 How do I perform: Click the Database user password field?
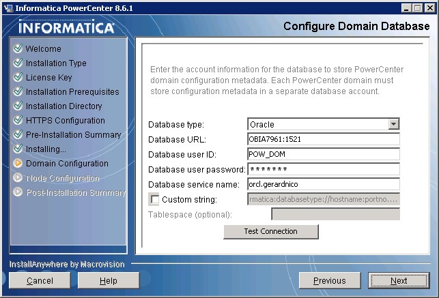[x=324, y=169]
